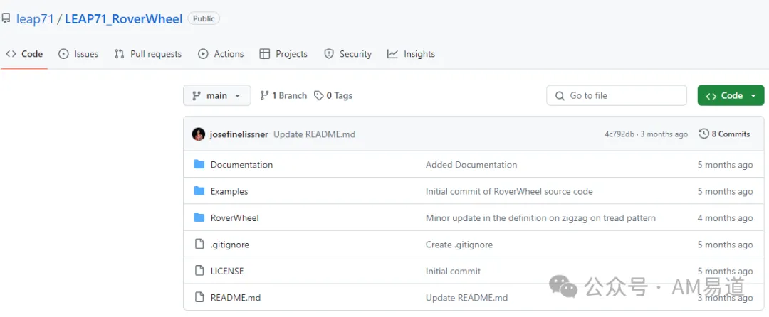View the 1 Branch link
The height and width of the screenshot is (317, 769).
tap(283, 95)
